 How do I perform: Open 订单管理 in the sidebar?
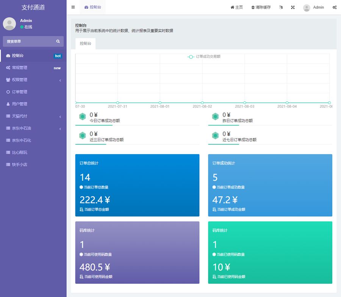pyautogui.click(x=19, y=92)
